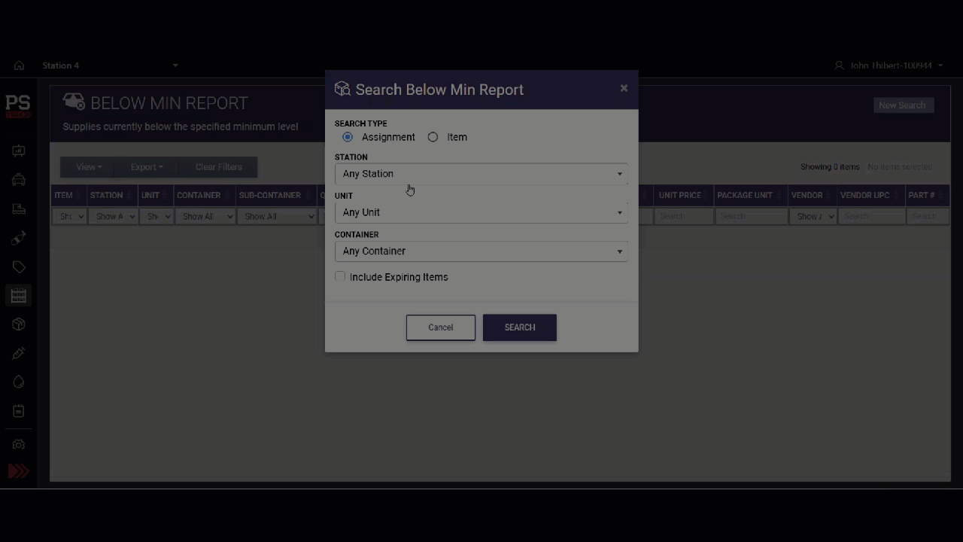The width and height of the screenshot is (963, 542).
Task: Click the home icon in top bar
Action: [x=19, y=65]
